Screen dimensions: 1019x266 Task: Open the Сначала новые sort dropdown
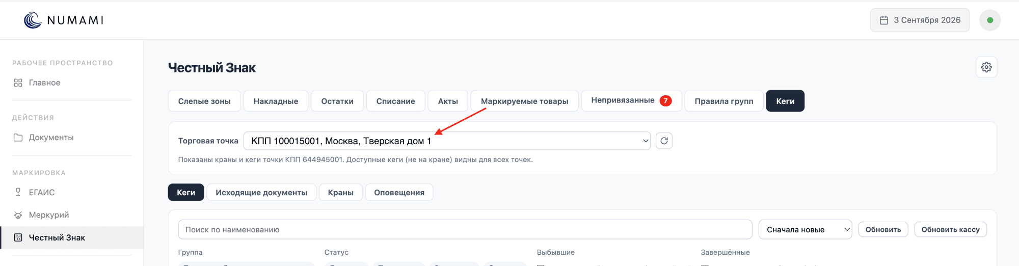tap(805, 229)
